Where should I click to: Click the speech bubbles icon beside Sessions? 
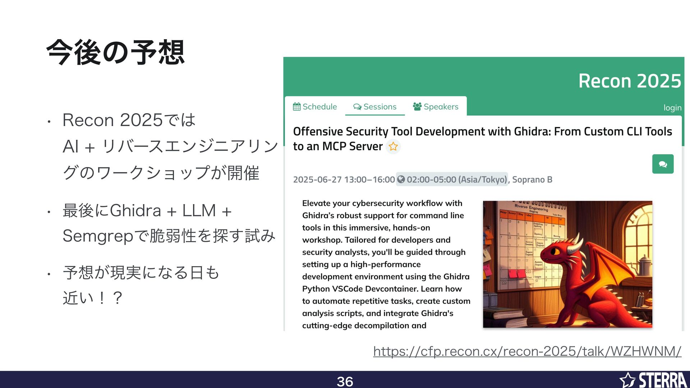(357, 107)
